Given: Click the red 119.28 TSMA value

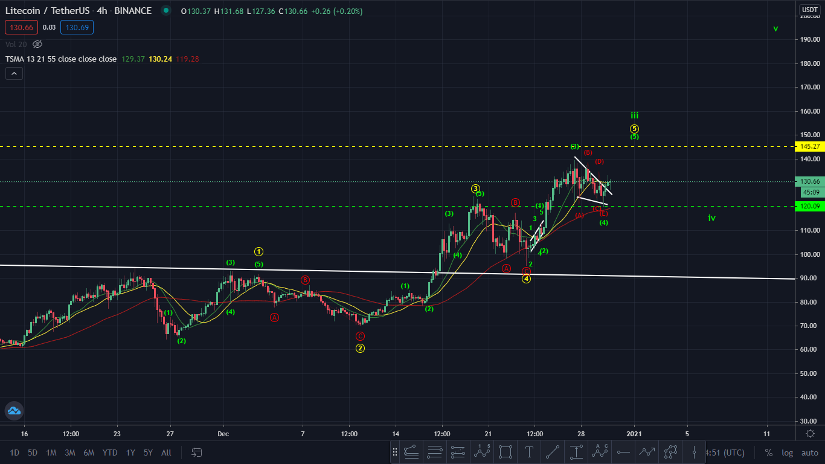Looking at the screenshot, I should [x=187, y=59].
